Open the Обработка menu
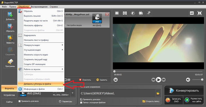Viewport: 206px width, 107px height. pos(23,7)
